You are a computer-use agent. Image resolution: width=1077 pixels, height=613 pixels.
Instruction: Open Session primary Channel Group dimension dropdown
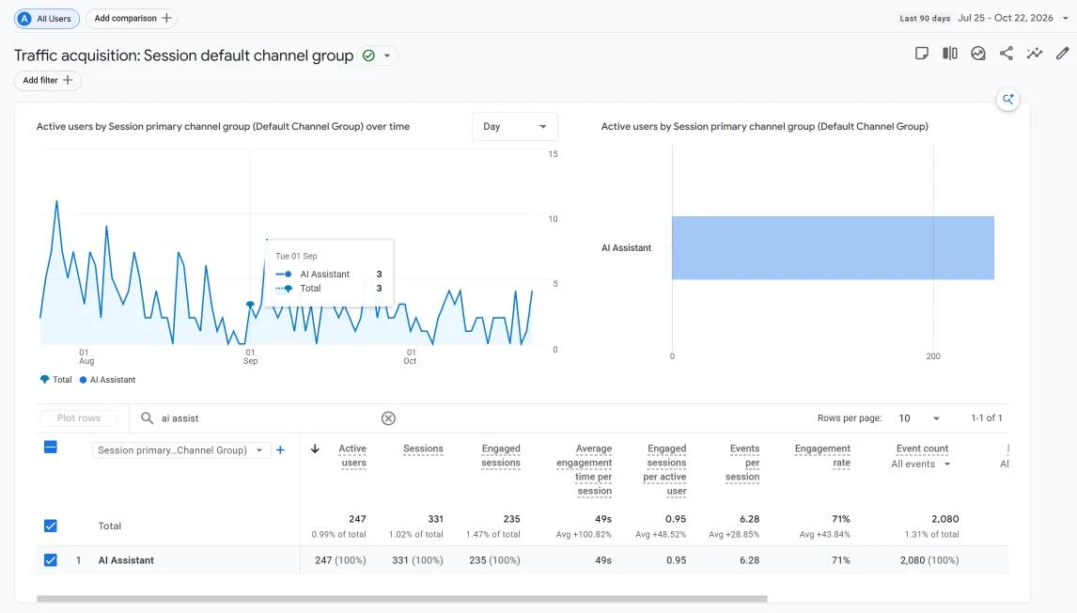[181, 450]
